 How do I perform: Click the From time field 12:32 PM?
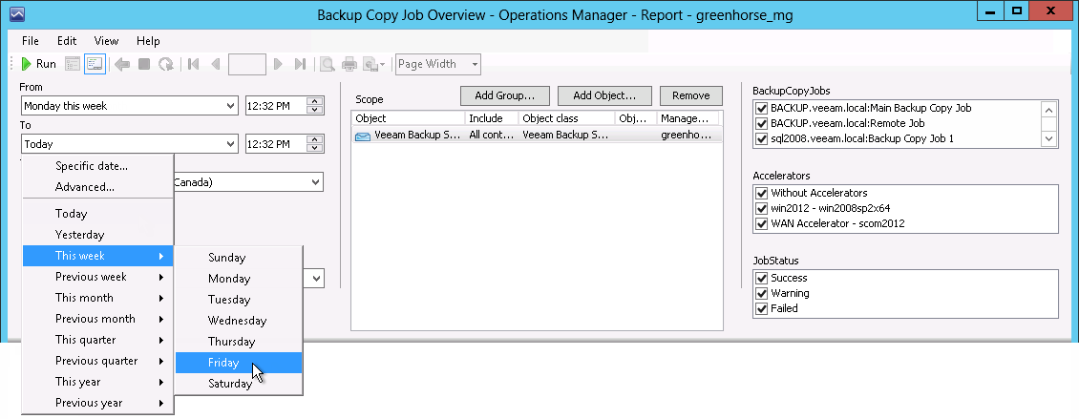(276, 106)
